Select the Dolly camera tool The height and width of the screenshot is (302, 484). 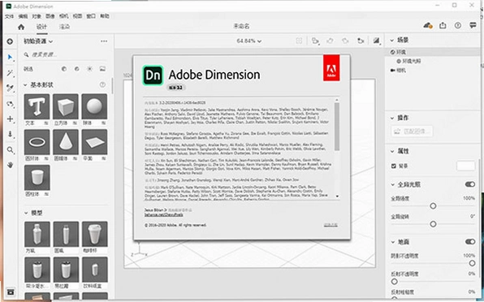[11, 134]
